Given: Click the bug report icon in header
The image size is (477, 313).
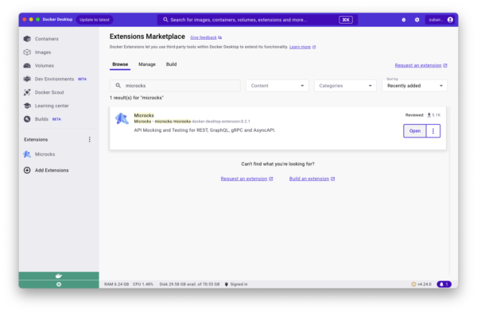Looking at the screenshot, I should pos(403,20).
